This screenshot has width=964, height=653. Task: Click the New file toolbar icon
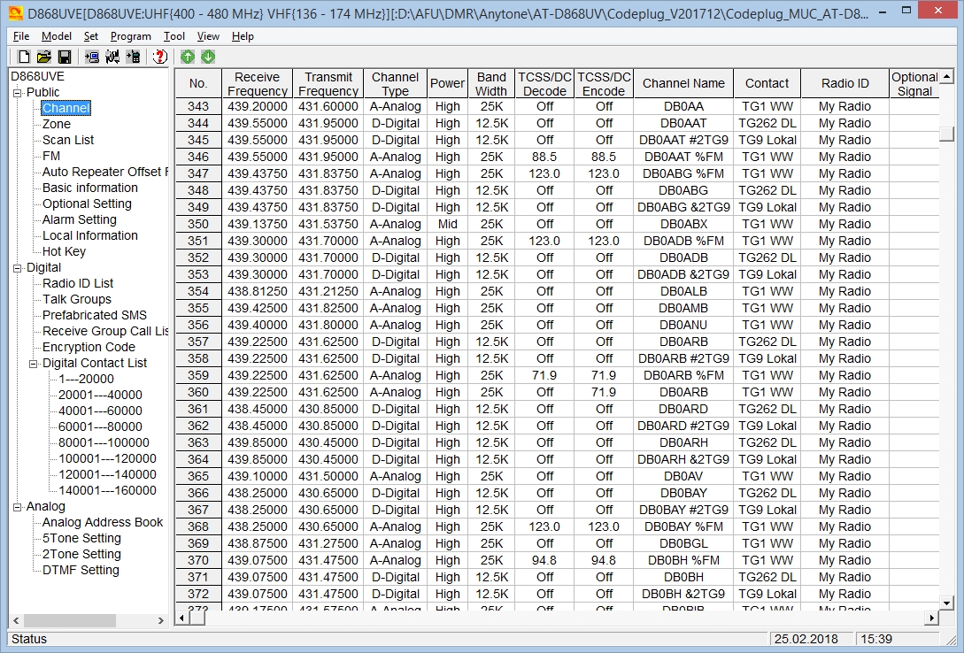click(24, 57)
